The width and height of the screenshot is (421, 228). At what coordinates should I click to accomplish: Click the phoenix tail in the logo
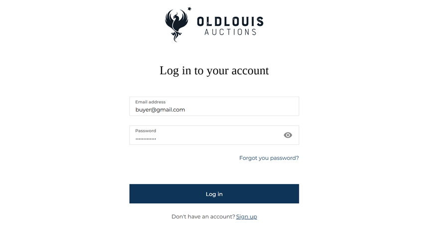pos(175,37)
